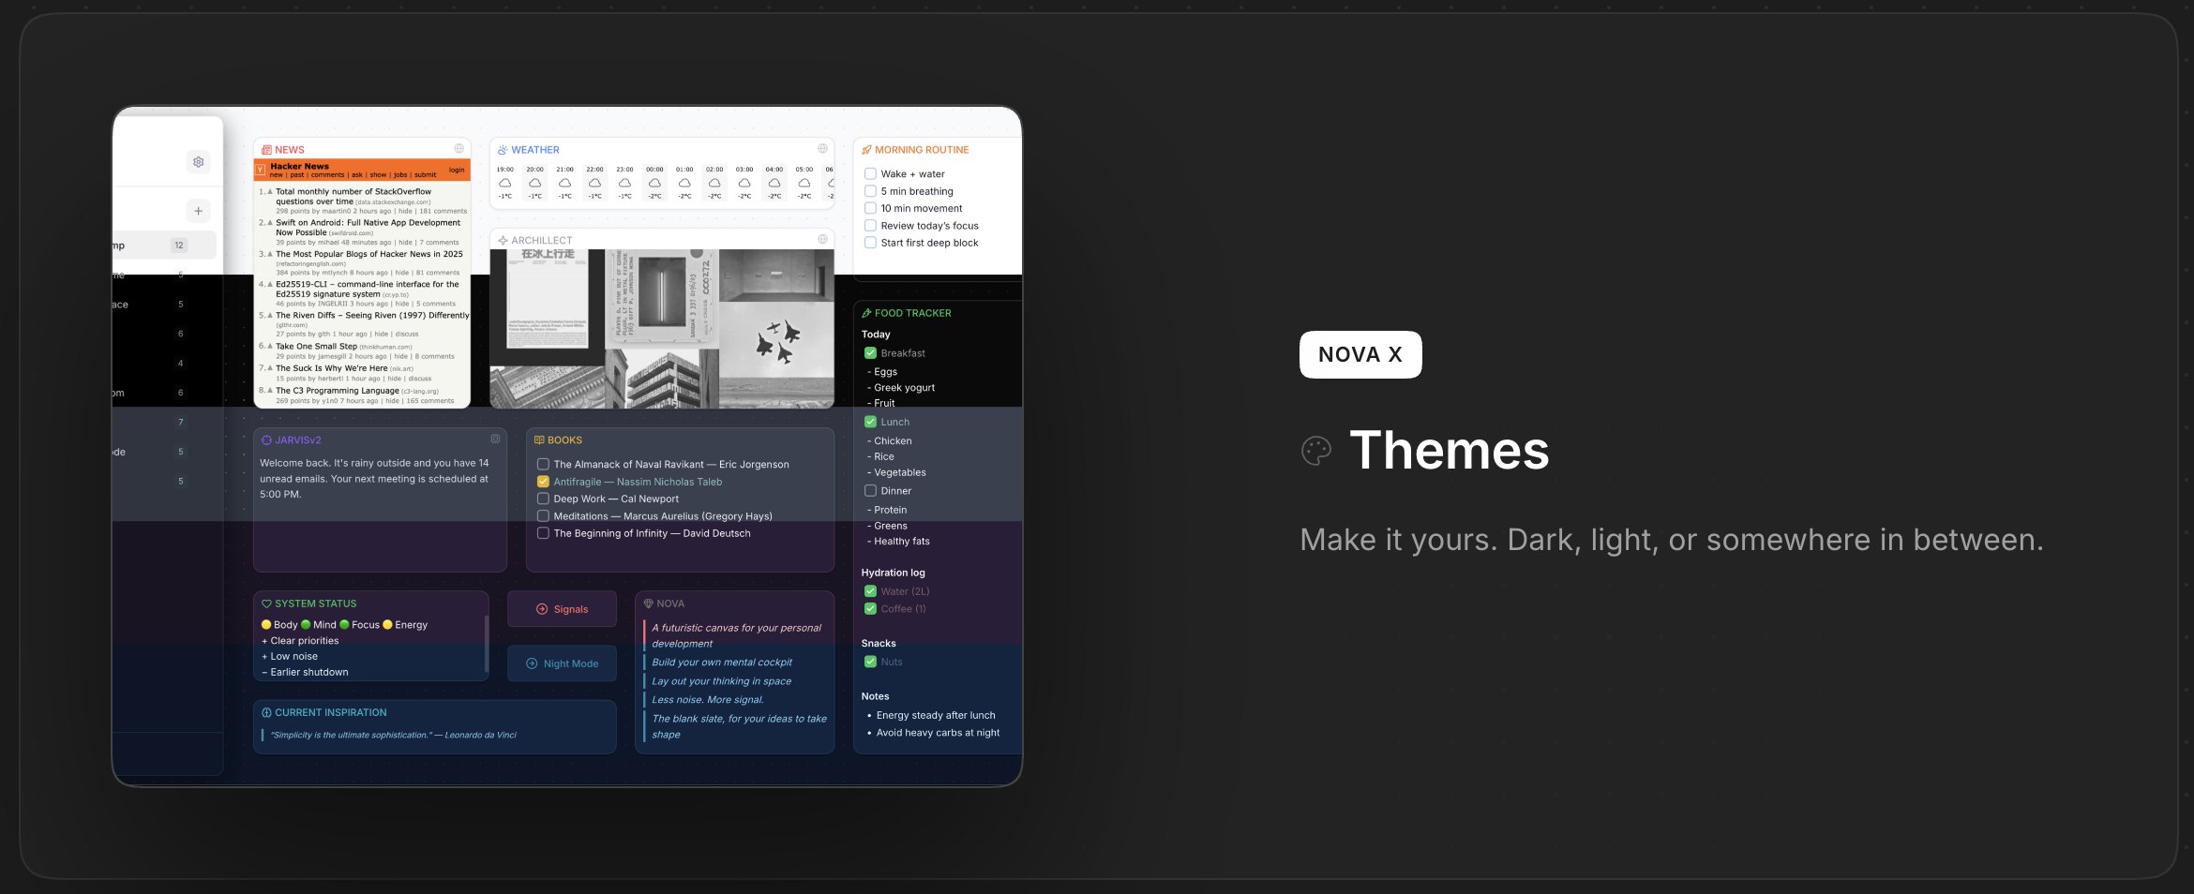Screen dimensions: 2194x894
Task: Click the sparkle icon beside ARCHILLECT
Action: coord(503,240)
